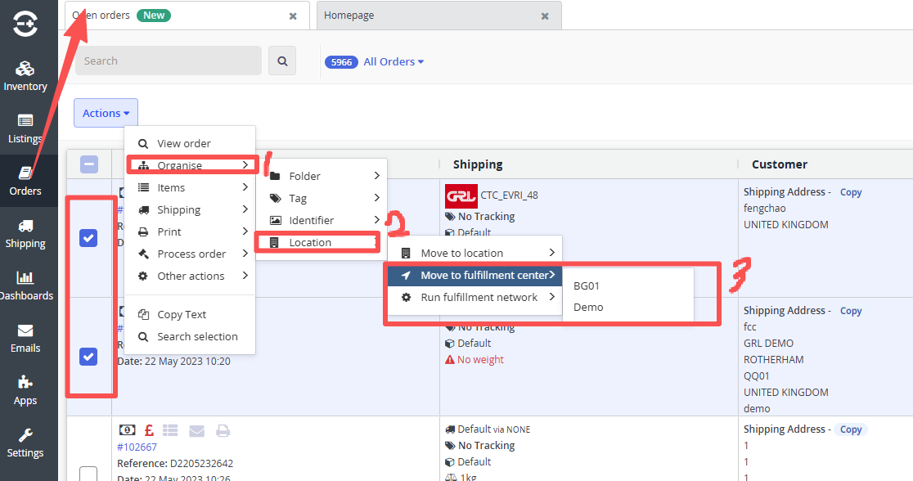Expand the Shipping submenu in Actions menu
The height and width of the screenshot is (481, 913).
click(191, 209)
